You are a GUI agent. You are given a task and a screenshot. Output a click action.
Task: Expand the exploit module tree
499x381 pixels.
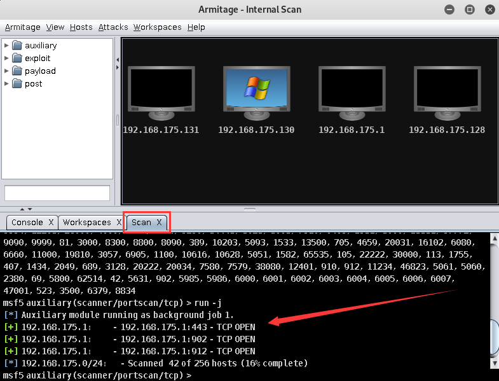pyautogui.click(x=6, y=59)
